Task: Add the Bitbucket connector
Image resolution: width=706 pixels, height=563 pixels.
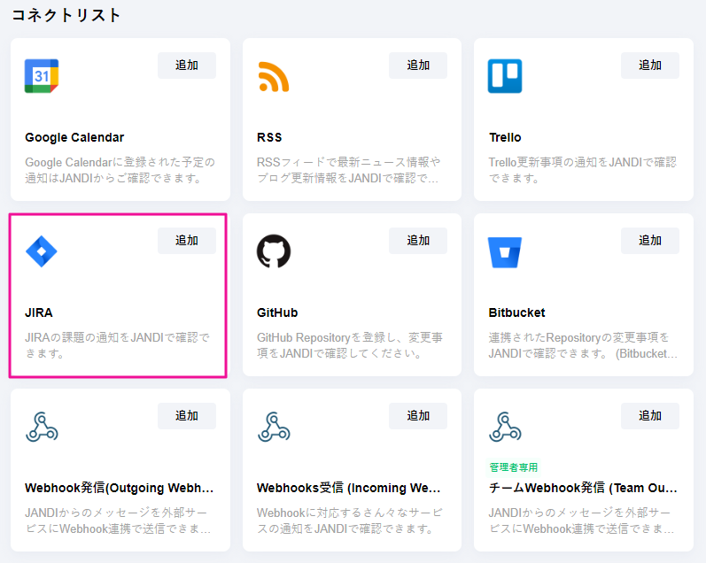Action: (649, 241)
